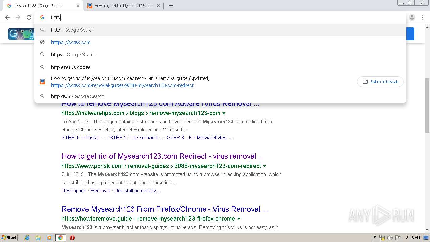
Task: Click the red stop-sign taskbar icon
Action: click(72, 238)
